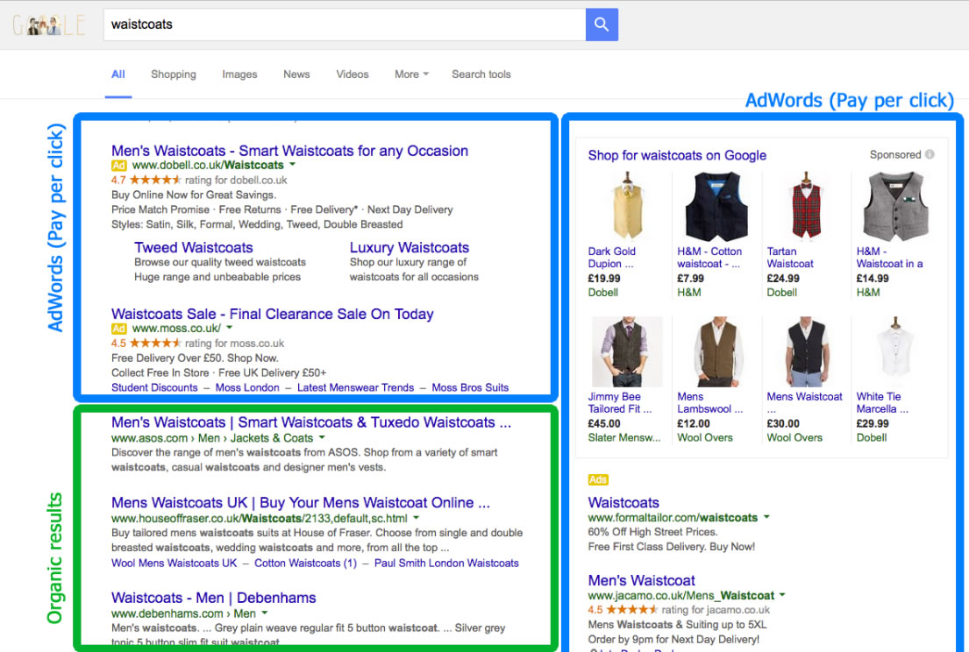
Task: Click the 4.7 rating for dobell.co.uk
Action: 199,181
